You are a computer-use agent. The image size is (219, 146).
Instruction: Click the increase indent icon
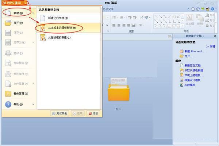[135, 18]
